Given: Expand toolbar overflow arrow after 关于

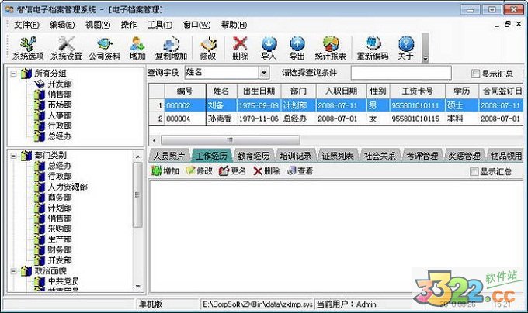Looking at the screenshot, I should [426, 58].
